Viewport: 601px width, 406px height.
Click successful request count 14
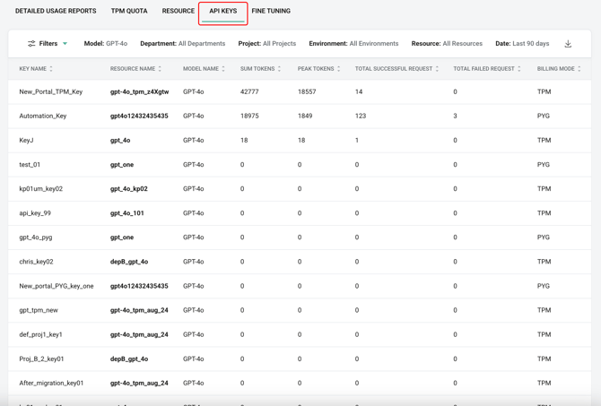coord(359,92)
